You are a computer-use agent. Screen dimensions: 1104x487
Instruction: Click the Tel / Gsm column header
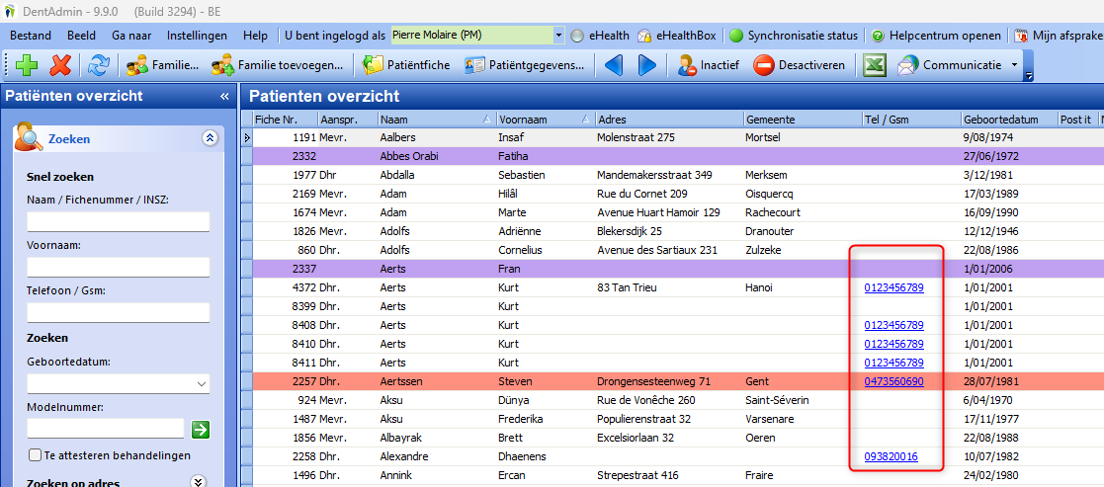911,120
